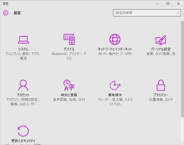The width and height of the screenshot is (184, 145).
Task: Open the 時刻と言語 clock icon
Action: tap(69, 85)
